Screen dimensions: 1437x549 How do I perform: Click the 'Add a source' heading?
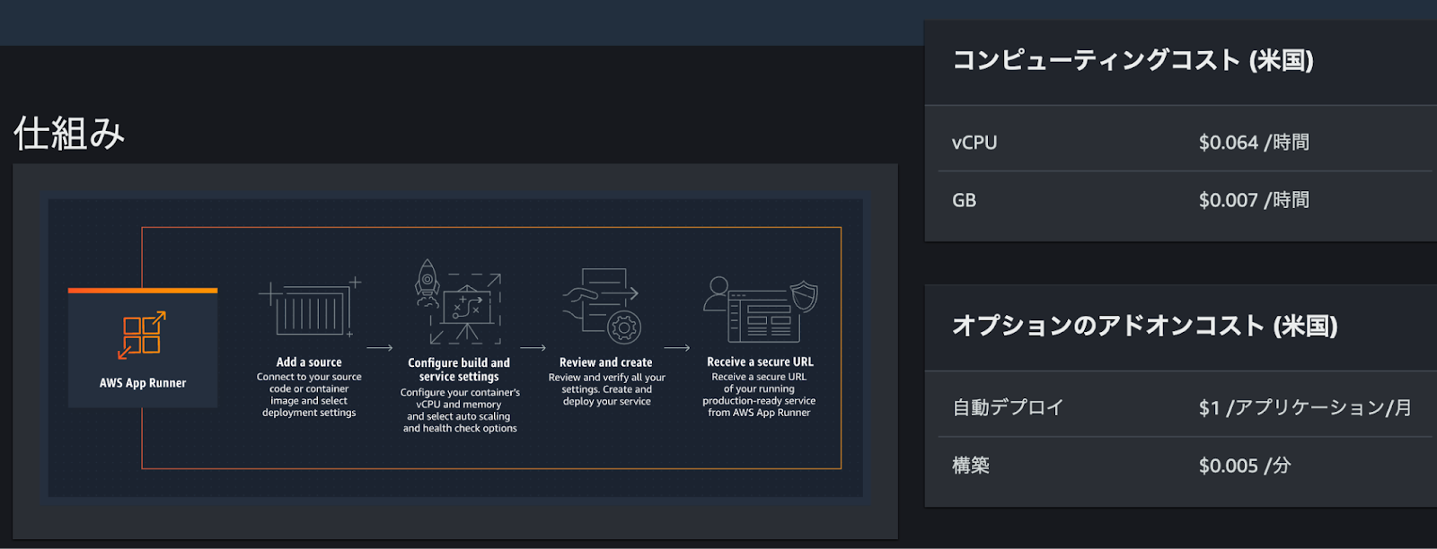[309, 362]
